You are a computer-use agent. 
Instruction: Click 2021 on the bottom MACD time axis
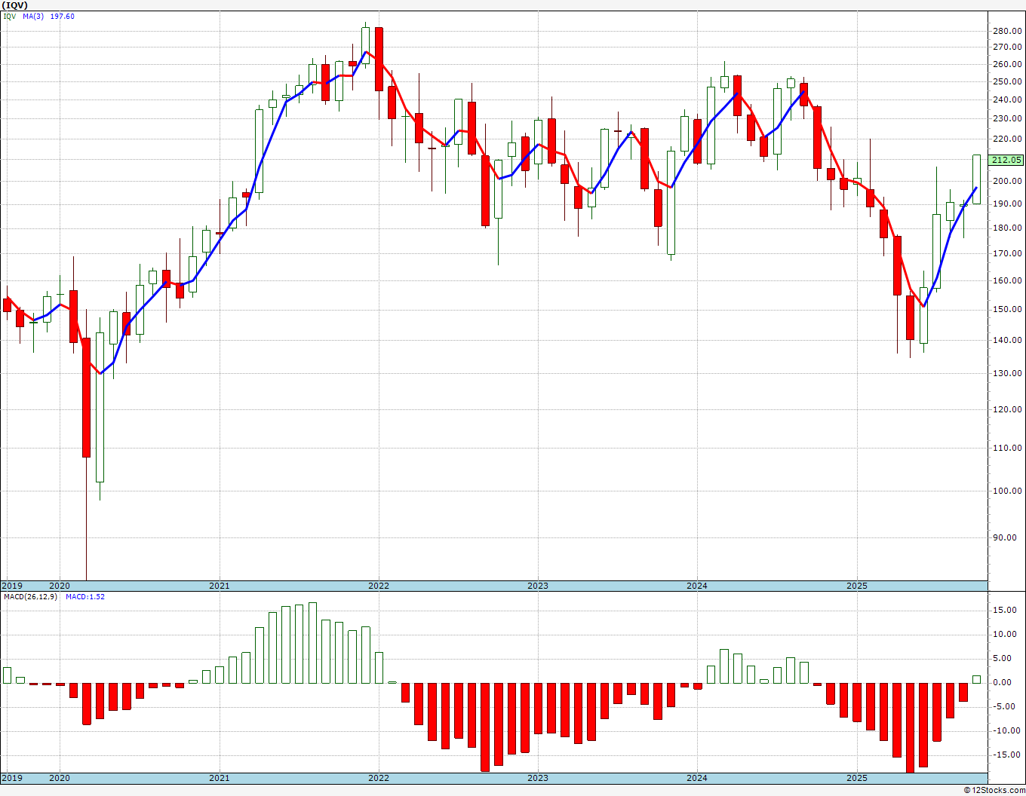tap(219, 778)
